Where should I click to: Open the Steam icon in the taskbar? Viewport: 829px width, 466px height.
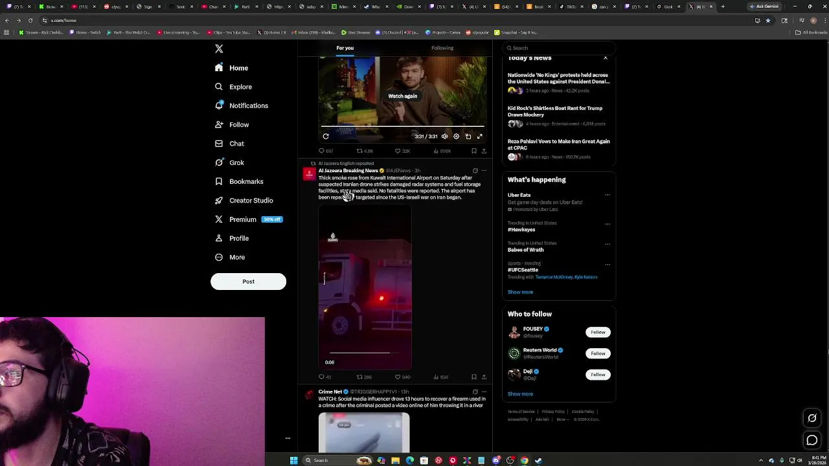(538, 460)
